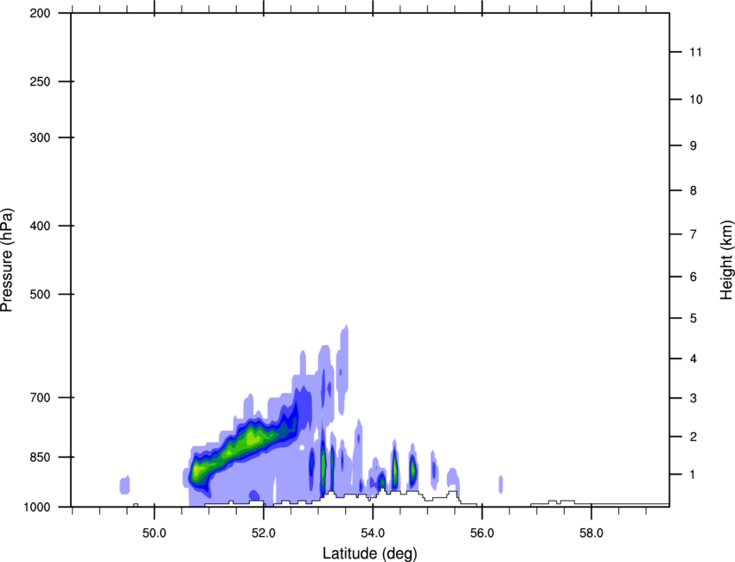Select the 200 pressure tick label
Image resolution: width=735 pixels, height=562 pixels.
coord(40,14)
